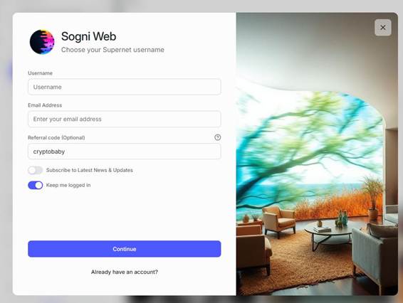Image resolution: width=403 pixels, height=303 pixels.
Task: Close the signup dialog with the X
Action: point(383,28)
